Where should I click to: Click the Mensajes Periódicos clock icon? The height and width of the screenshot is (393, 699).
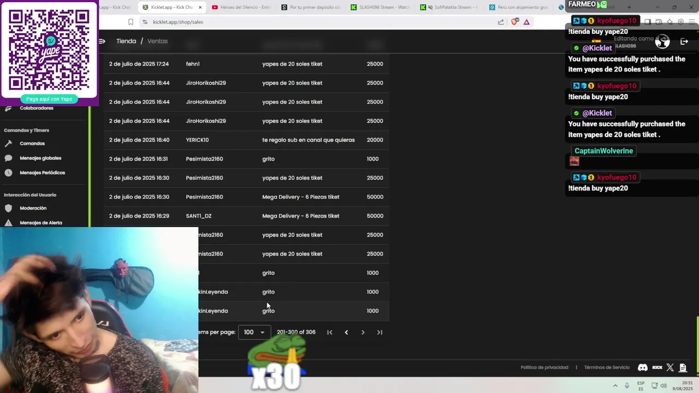pyautogui.click(x=8, y=172)
